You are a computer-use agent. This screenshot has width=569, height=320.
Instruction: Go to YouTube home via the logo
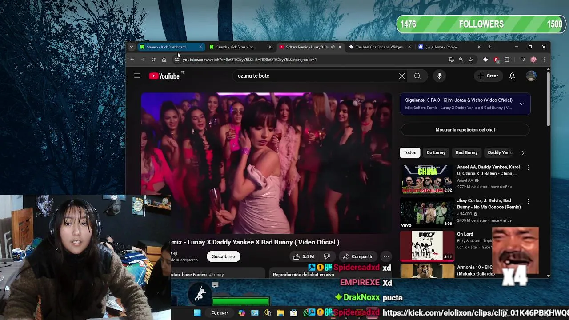[164, 76]
